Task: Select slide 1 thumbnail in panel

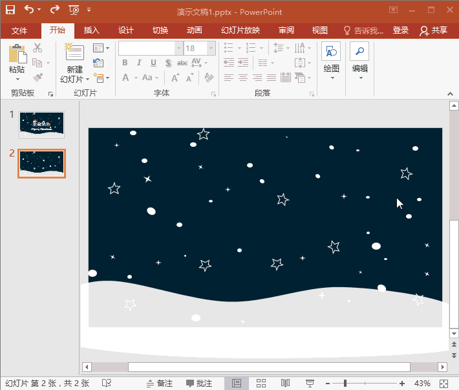Action: pos(41,124)
